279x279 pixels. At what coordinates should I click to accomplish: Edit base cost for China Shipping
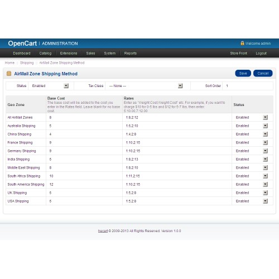click(84, 134)
